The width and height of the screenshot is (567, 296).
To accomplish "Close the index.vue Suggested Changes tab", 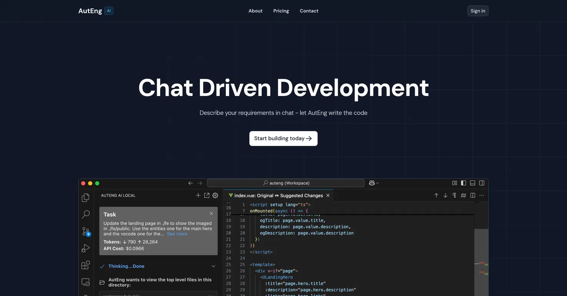I will tap(328, 195).
